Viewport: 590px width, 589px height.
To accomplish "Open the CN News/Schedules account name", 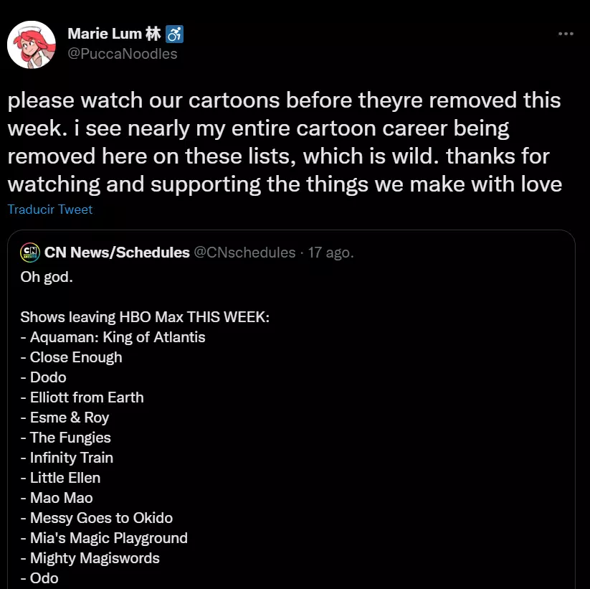I will (117, 253).
